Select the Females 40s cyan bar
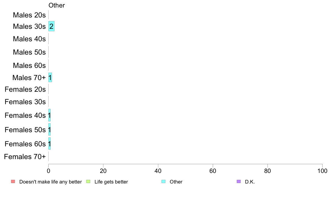 tap(49, 115)
